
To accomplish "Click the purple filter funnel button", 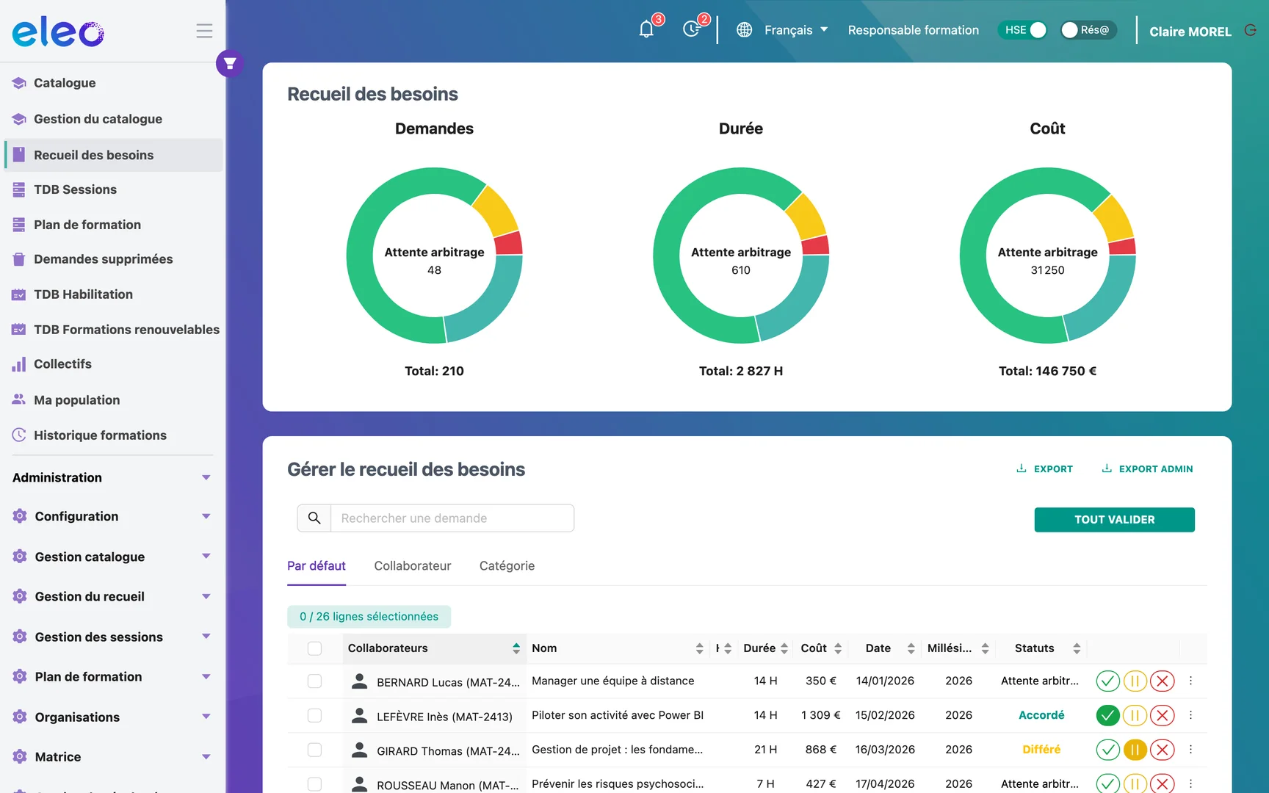I will coord(230,64).
